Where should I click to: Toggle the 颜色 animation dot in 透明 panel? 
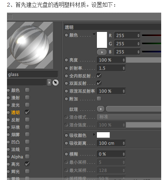tap(66, 35)
